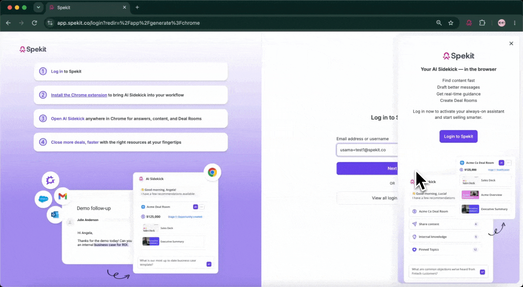Click the 'Sales Deck' thumbnail in popup card
The width and height of the screenshot is (523, 287).
pos(470,181)
